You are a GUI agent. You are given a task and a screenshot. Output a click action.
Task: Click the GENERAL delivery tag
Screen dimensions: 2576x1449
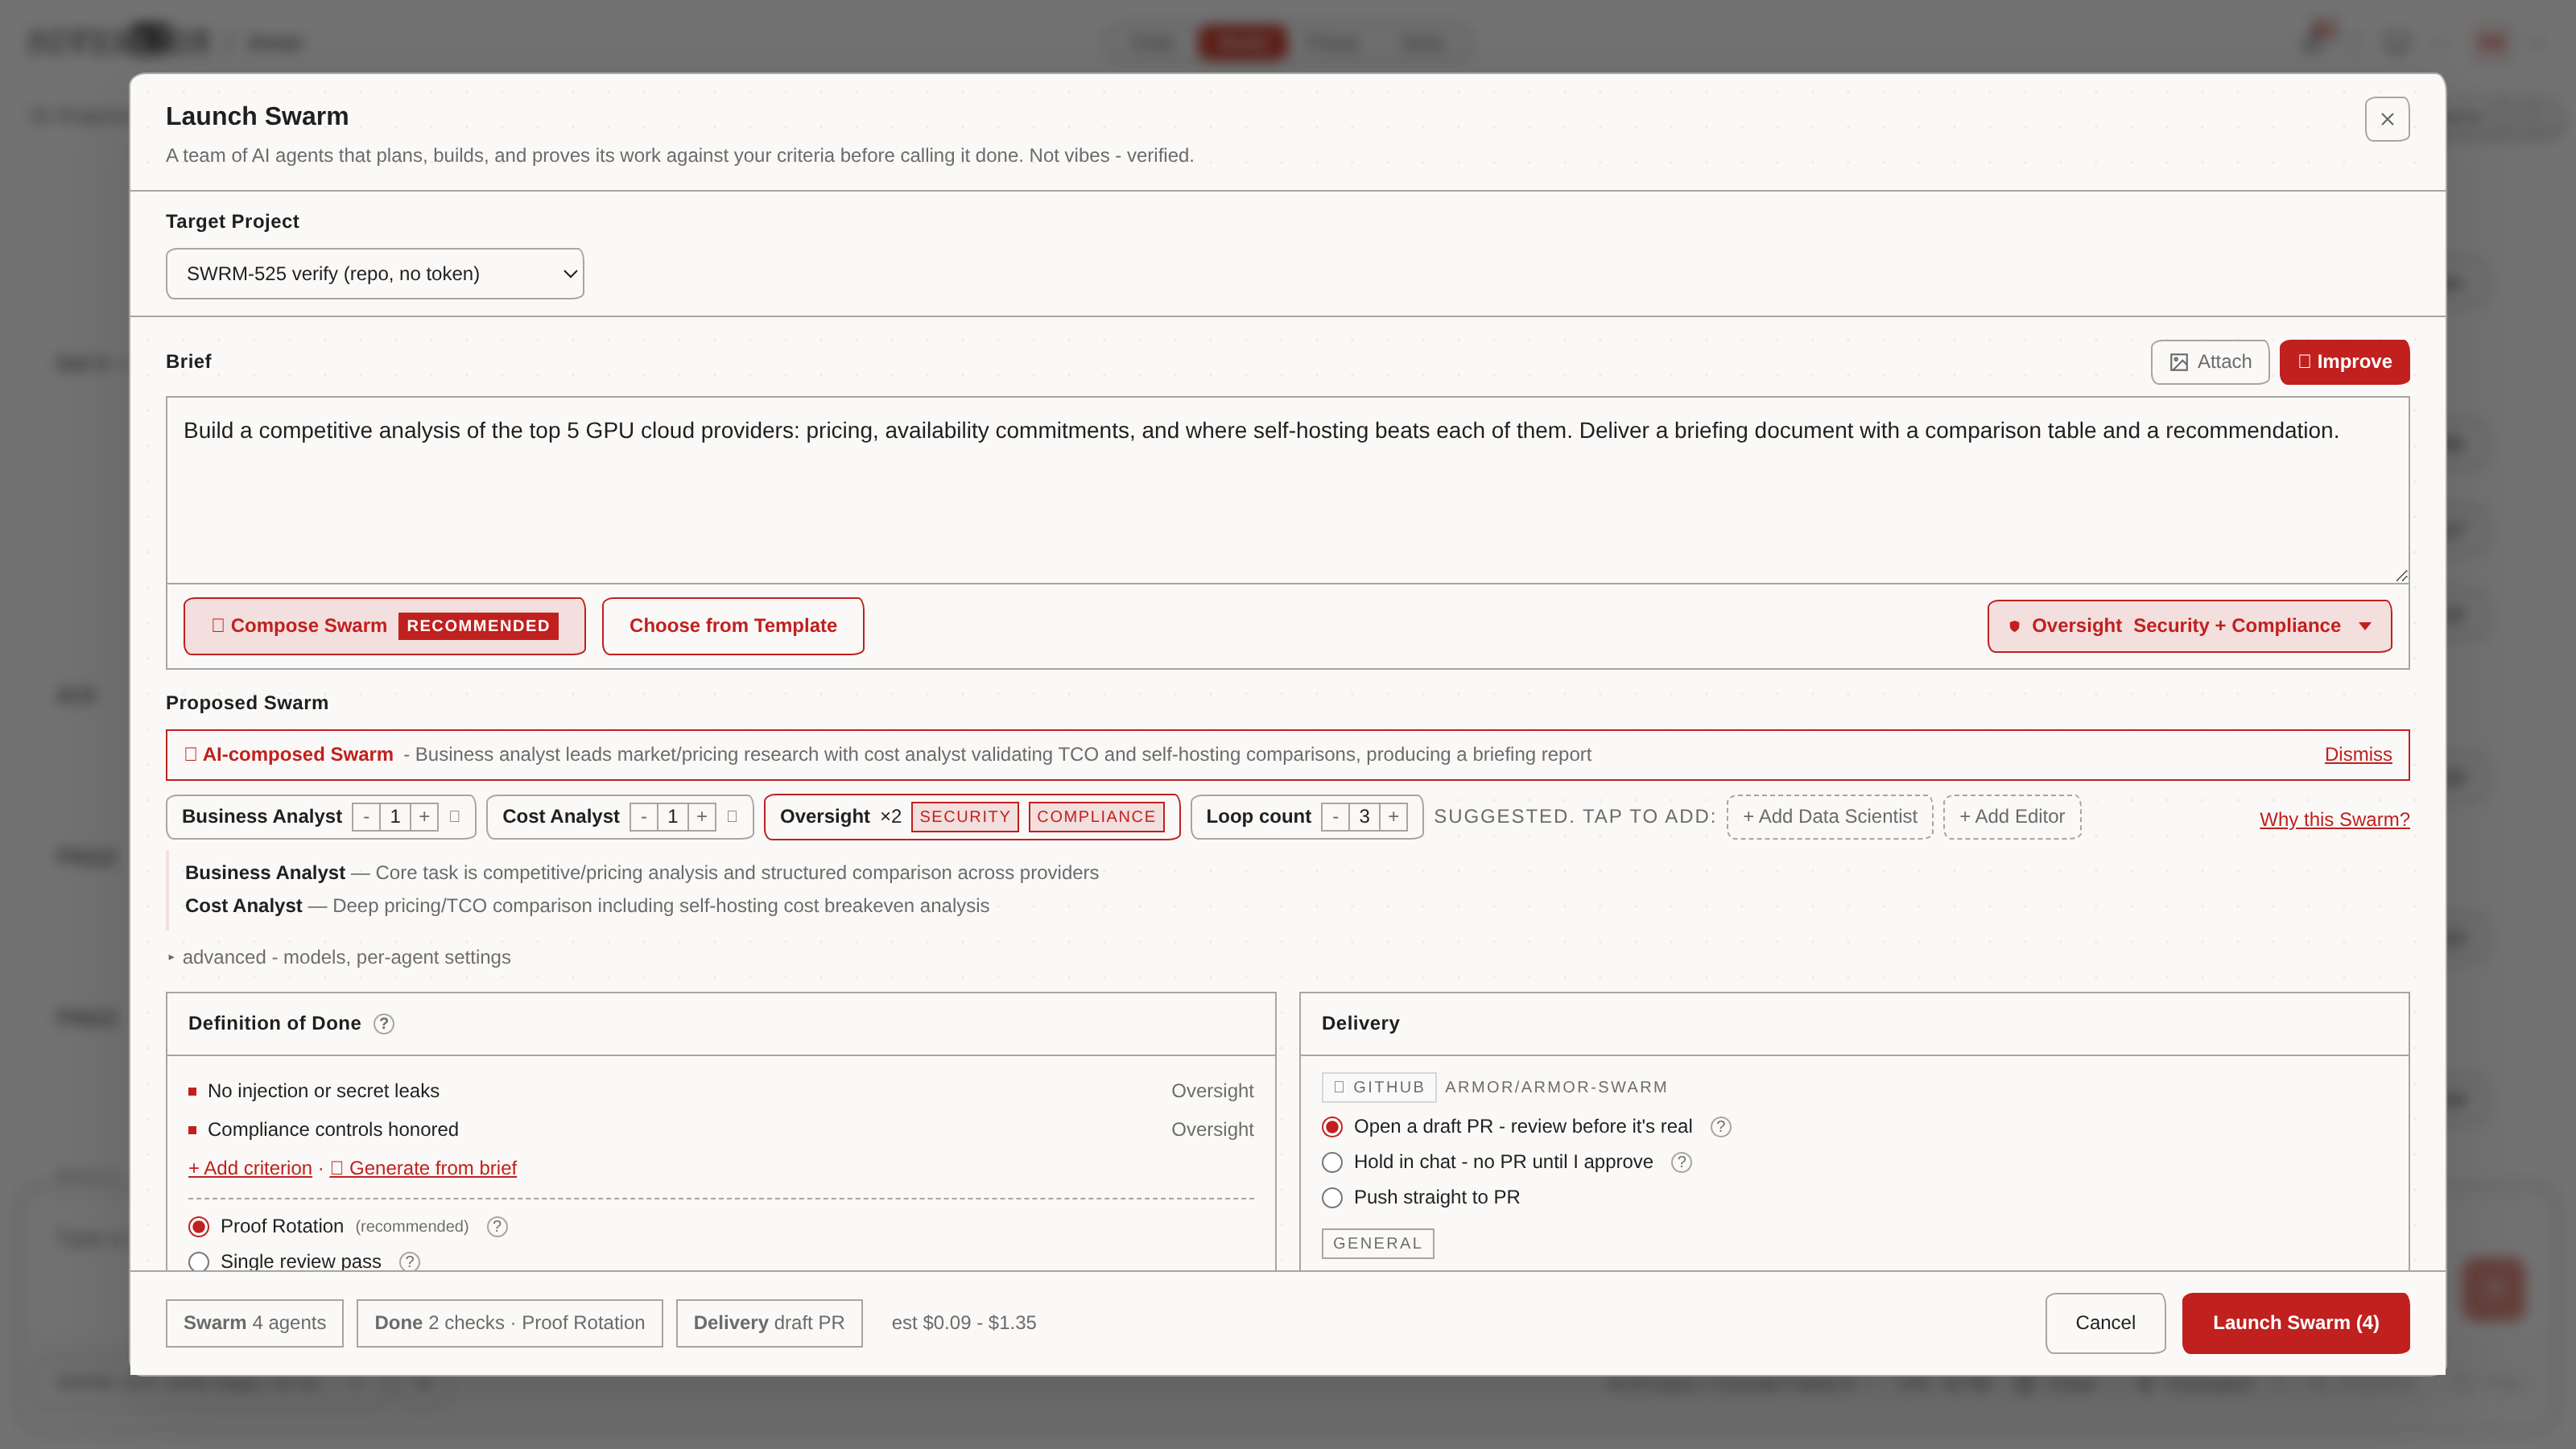coord(1377,1243)
